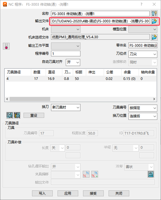Click the toolpath table horizontal scrollbar thumb
Viewport: 161px width, 200px height.
coord(30,99)
